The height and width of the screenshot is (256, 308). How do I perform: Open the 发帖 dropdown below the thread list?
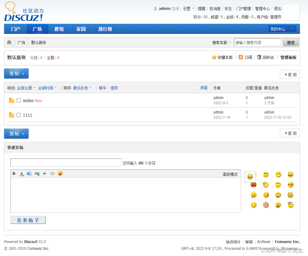tap(16, 134)
